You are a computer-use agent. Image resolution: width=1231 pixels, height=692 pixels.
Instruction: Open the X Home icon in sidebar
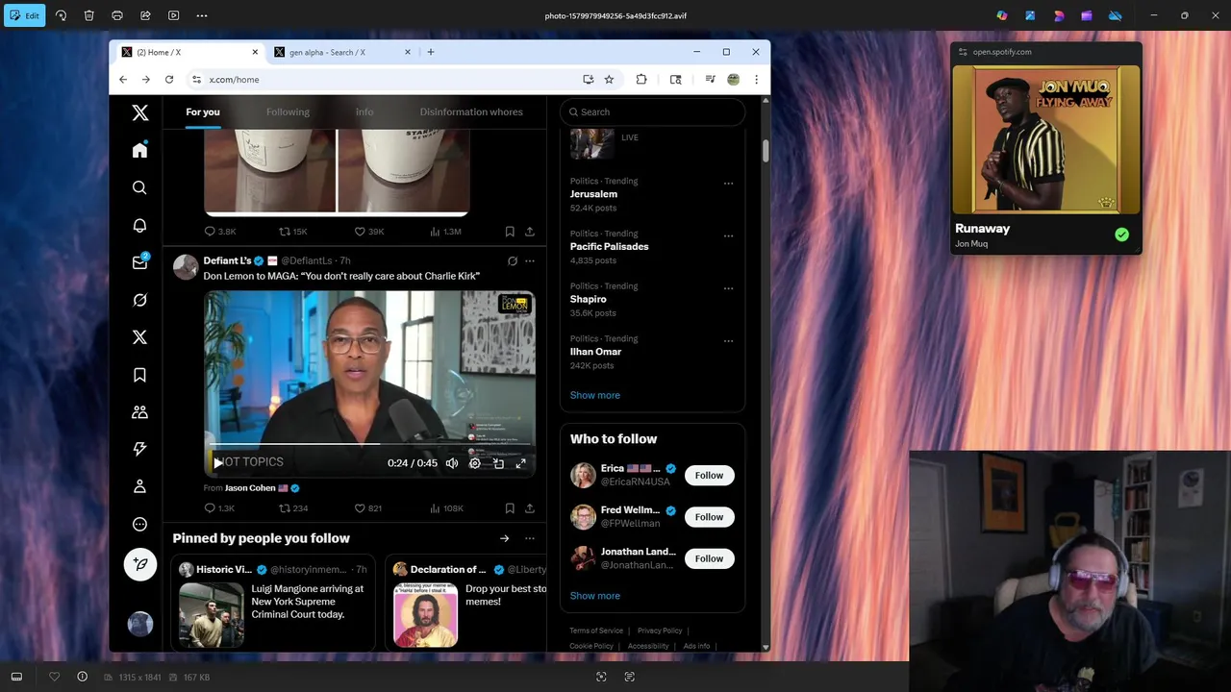pos(139,150)
